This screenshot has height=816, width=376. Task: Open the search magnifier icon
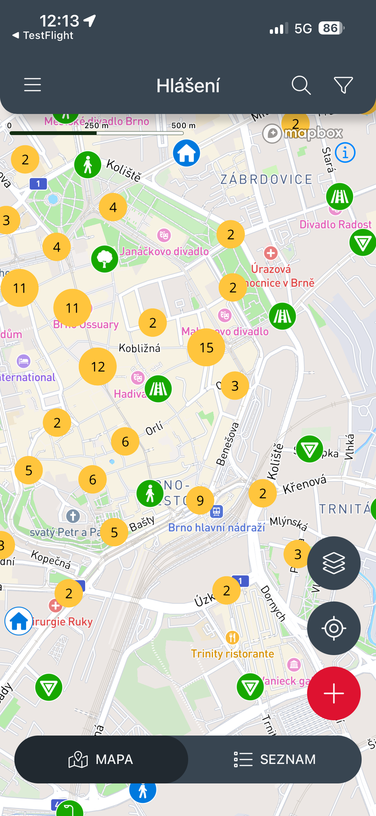pos(301,85)
